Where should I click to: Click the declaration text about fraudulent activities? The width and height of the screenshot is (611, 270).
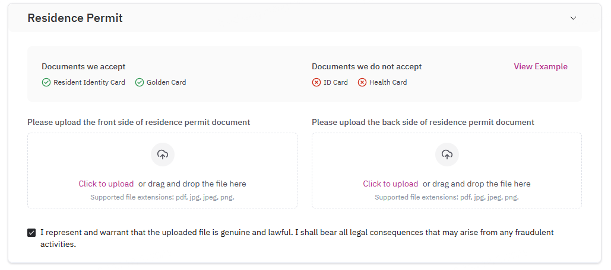tap(297, 239)
